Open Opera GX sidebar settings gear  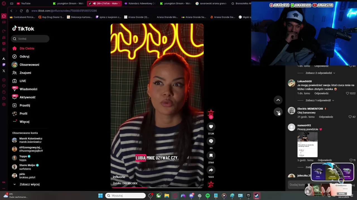click(4, 104)
